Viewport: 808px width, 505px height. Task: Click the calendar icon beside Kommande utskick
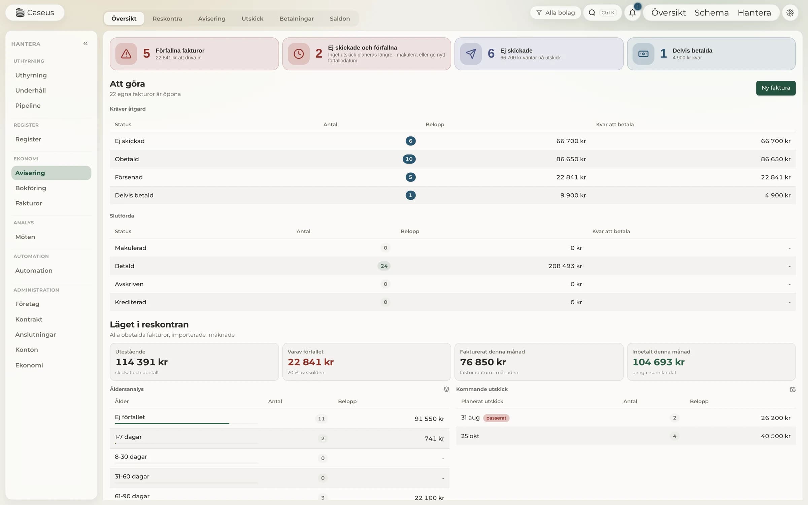tap(793, 389)
